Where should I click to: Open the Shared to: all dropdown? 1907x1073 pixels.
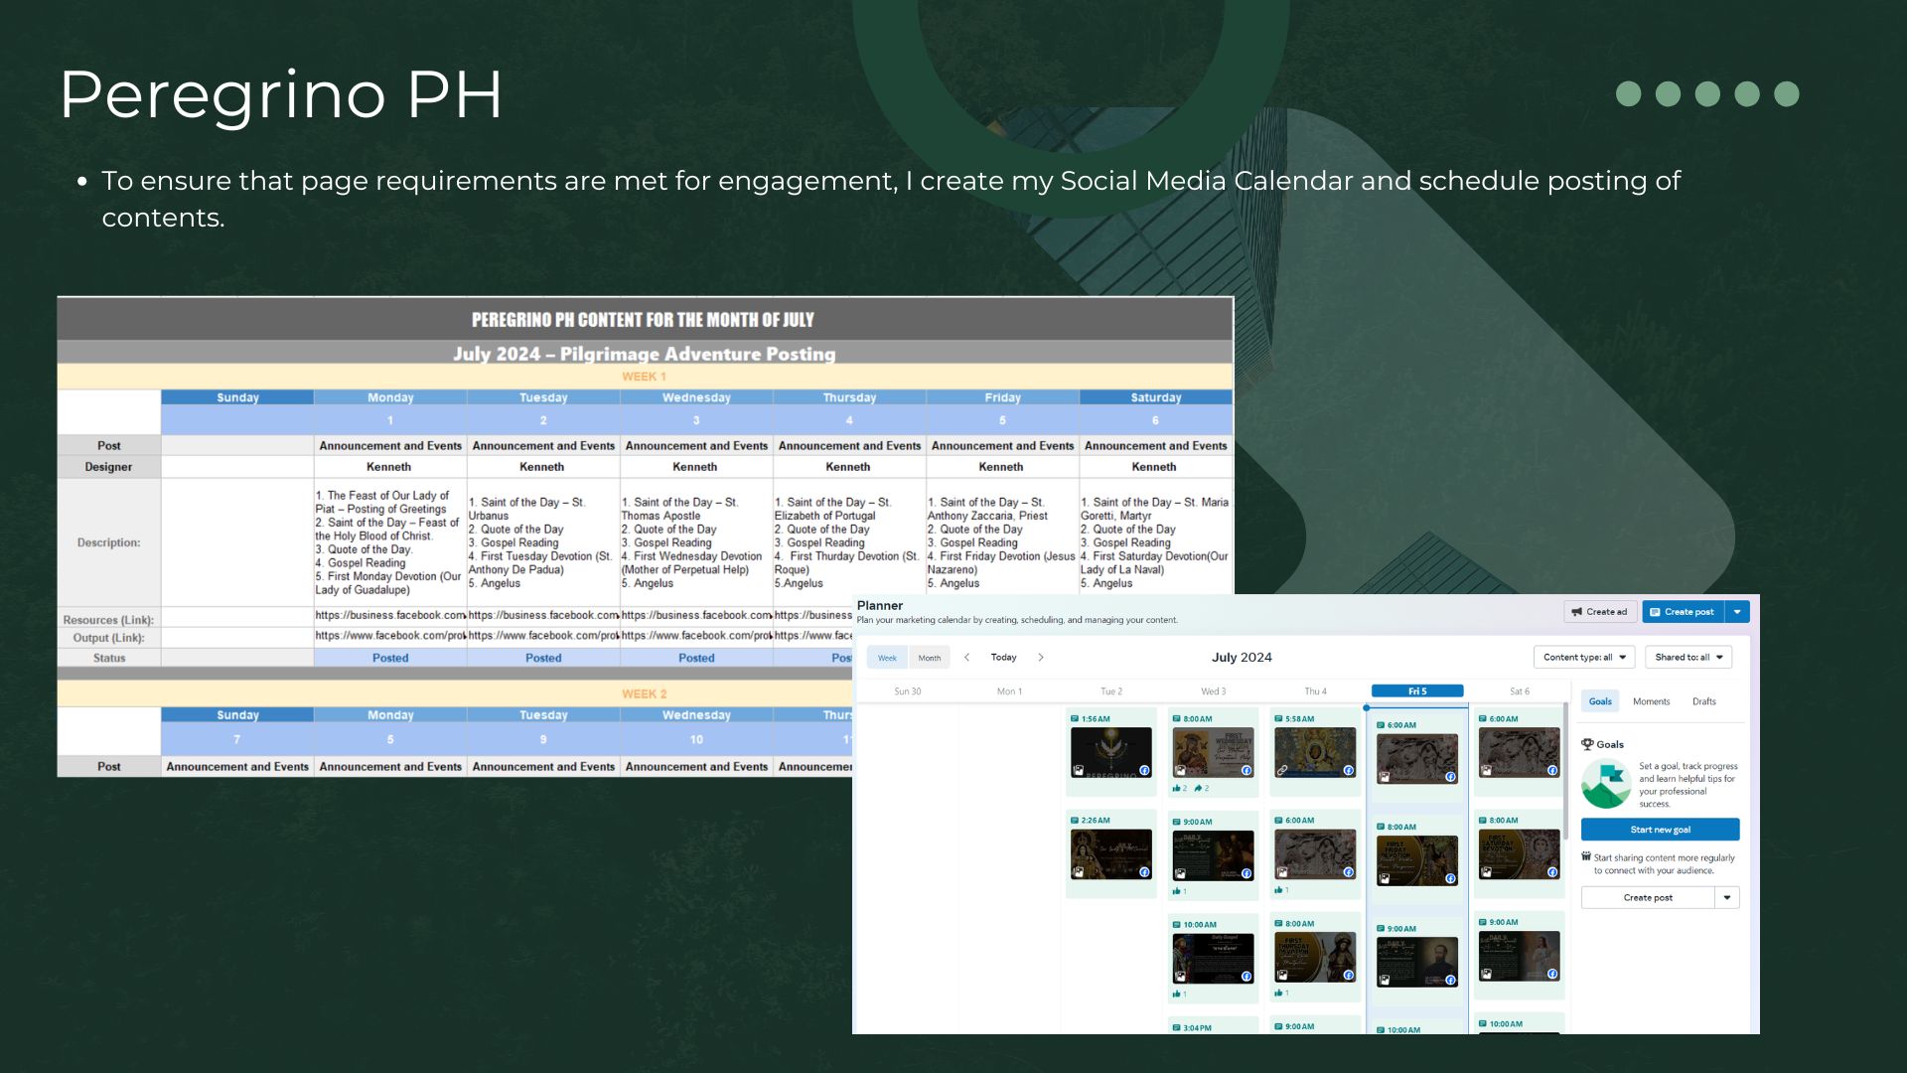click(x=1688, y=657)
